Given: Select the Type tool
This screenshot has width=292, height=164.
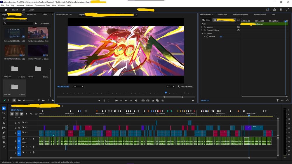Looking at the screenshot, I should tap(4, 147).
